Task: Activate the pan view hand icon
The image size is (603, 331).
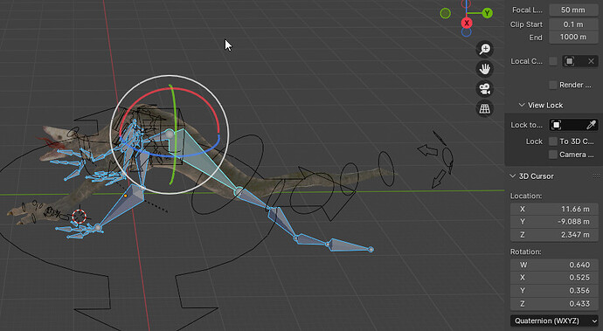Action: [485, 69]
